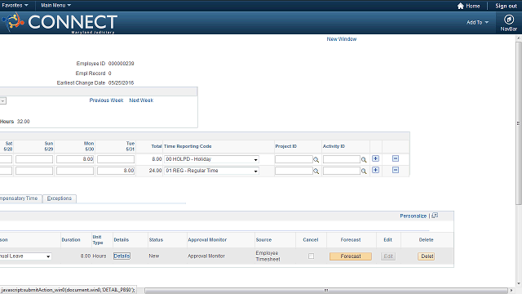Look up Activity ID in Holiday row
The width and height of the screenshot is (522, 294).
point(364,160)
